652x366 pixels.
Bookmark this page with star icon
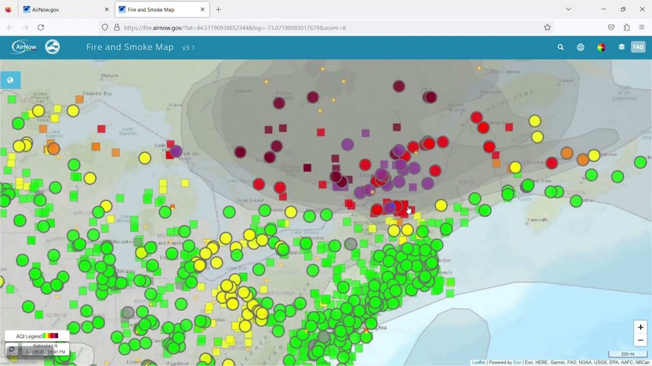547,27
